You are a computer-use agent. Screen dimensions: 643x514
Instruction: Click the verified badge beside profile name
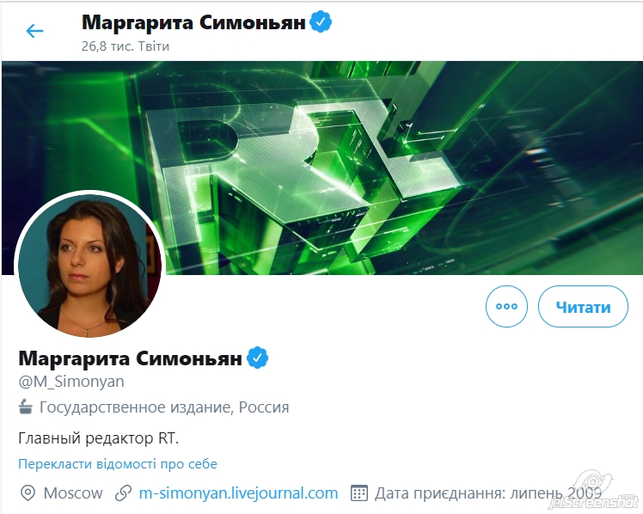click(257, 358)
